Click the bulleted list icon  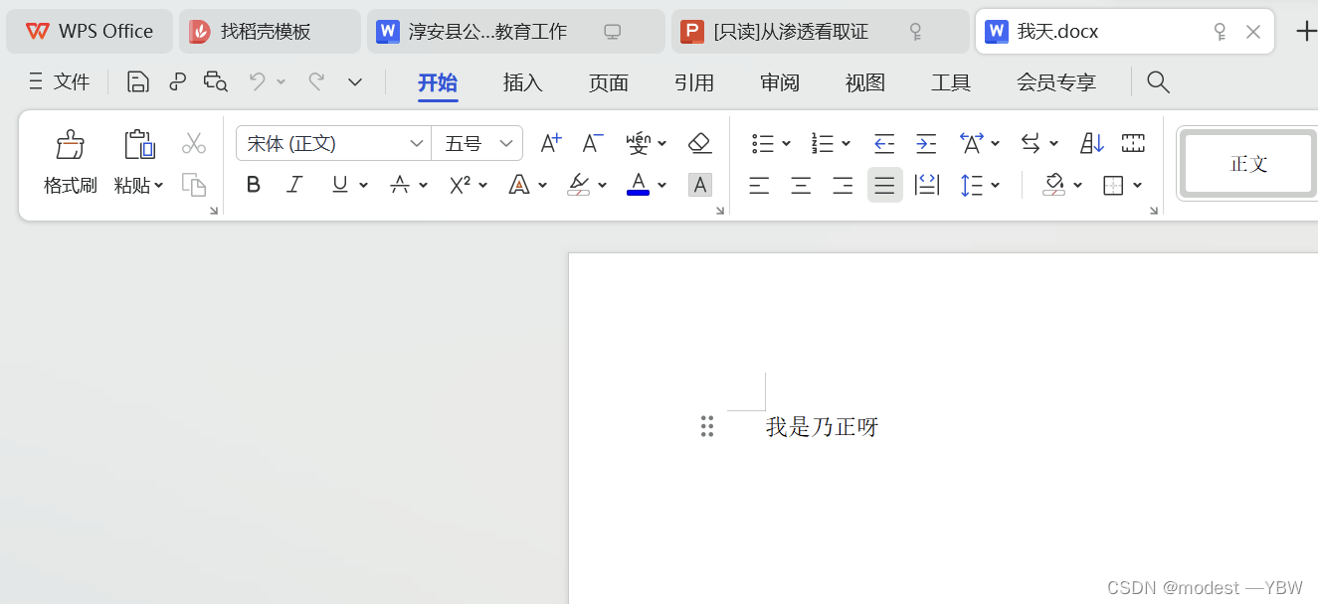pyautogui.click(x=763, y=144)
